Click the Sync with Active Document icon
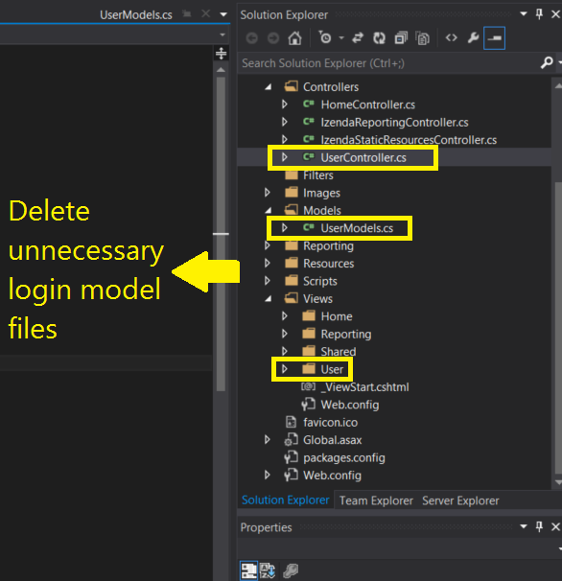The image size is (562, 581). [358, 37]
